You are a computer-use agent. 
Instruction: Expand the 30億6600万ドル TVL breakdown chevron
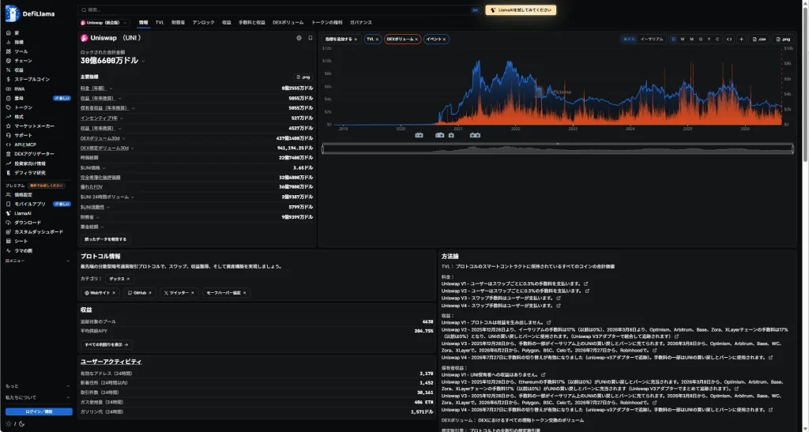(x=144, y=62)
